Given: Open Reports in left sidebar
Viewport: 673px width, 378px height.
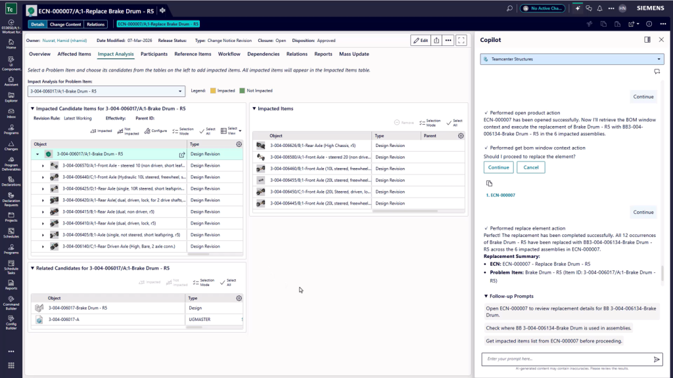Looking at the screenshot, I should coord(11,285).
